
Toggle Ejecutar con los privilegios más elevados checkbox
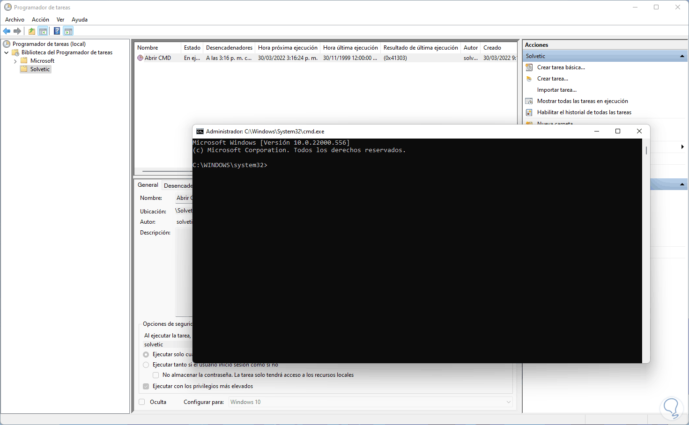[146, 387]
